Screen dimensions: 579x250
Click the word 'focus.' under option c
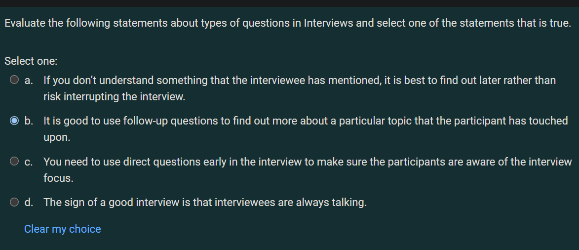(58, 178)
